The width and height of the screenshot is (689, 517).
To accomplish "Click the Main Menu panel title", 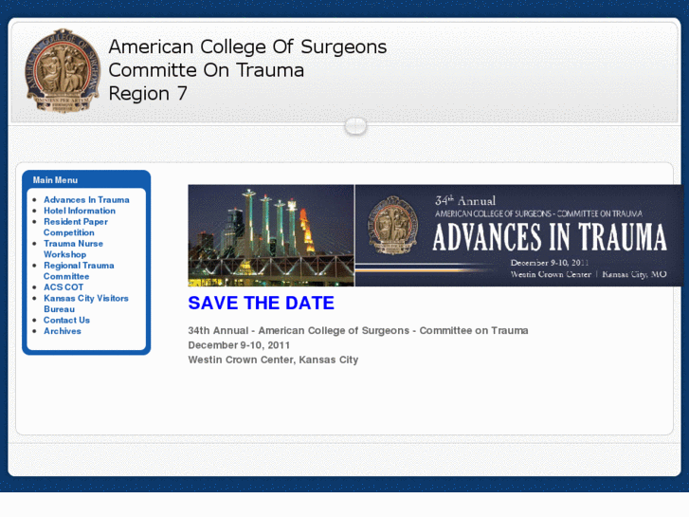I will click(55, 180).
